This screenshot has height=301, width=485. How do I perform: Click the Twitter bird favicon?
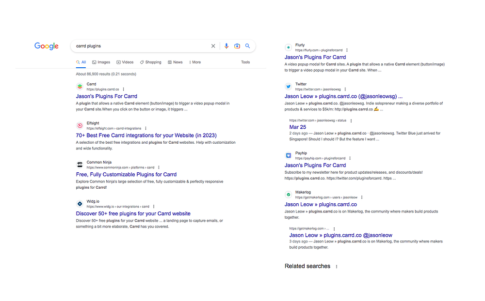tap(288, 87)
